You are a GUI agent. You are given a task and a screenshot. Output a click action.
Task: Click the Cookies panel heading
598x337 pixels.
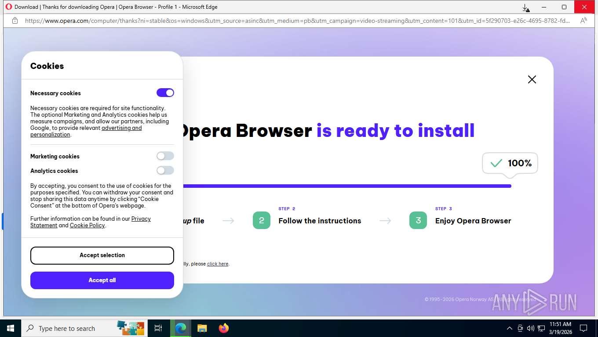click(47, 66)
